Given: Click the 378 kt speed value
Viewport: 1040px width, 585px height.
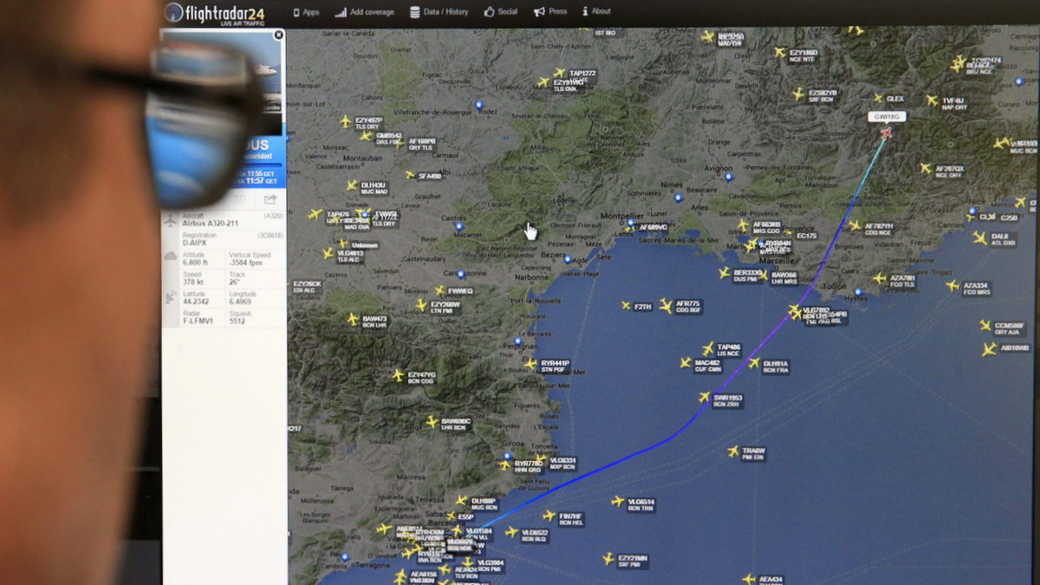Looking at the screenshot, I should (x=192, y=282).
